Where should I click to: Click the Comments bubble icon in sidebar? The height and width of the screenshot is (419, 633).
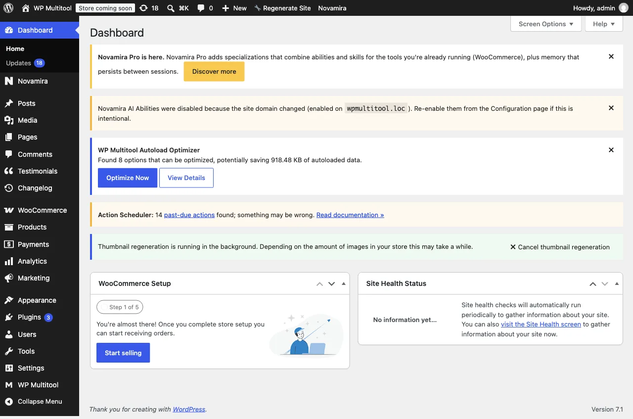[x=9, y=154]
